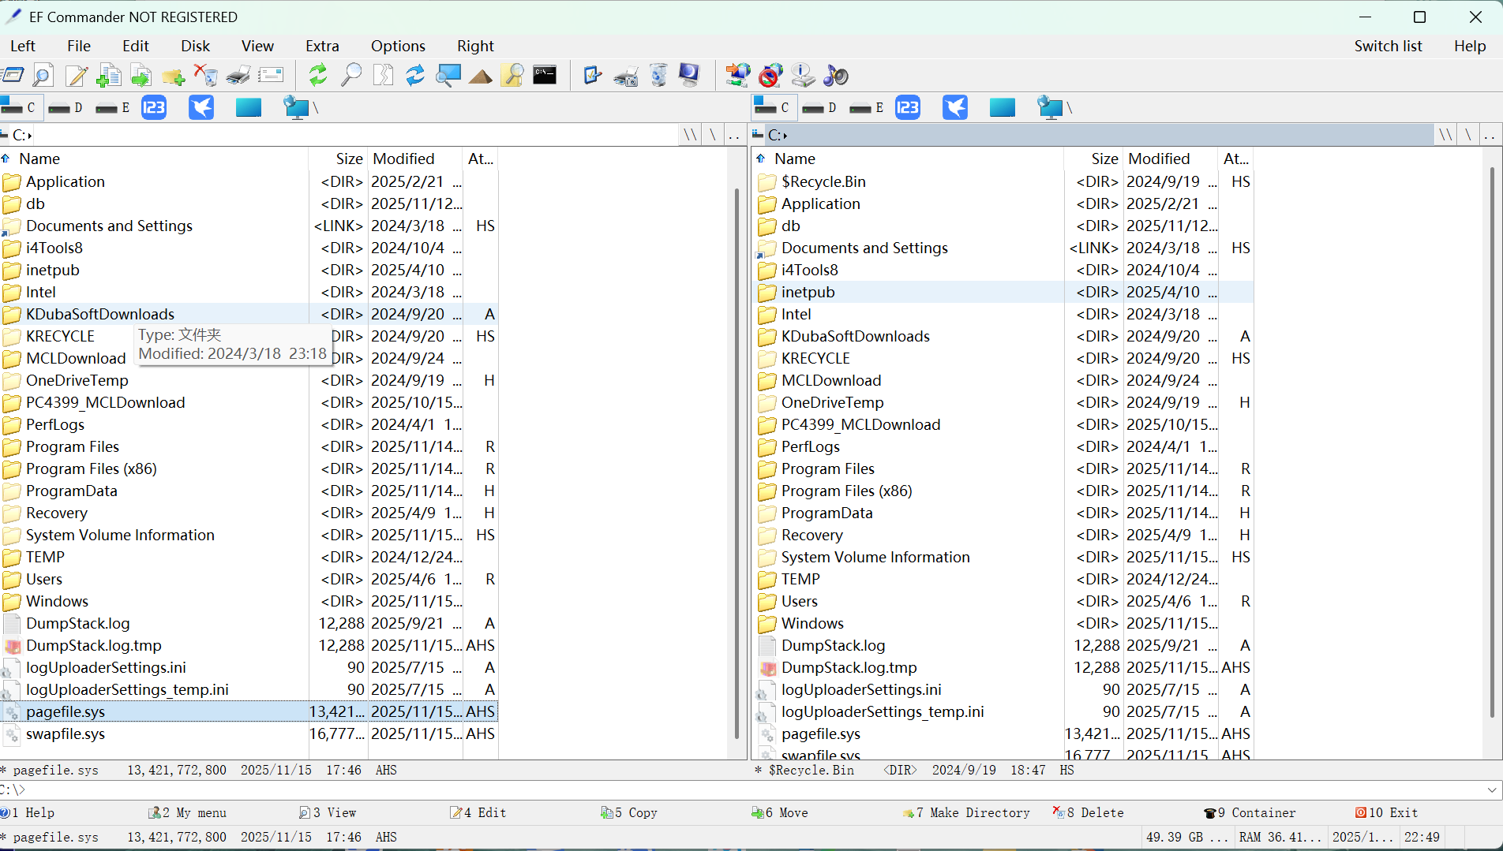
Task: Open the Options menu
Action: click(x=397, y=46)
